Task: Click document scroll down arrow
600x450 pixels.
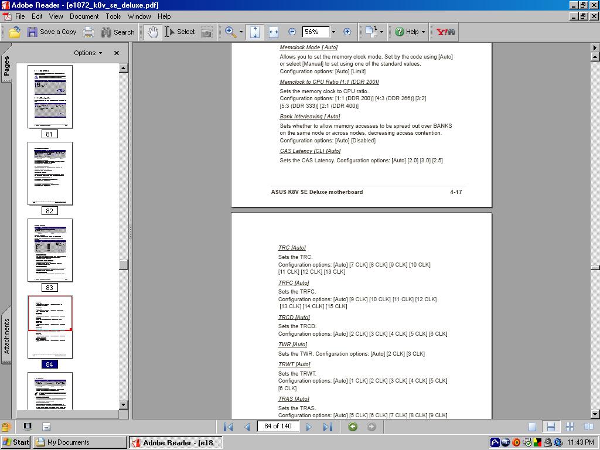Action: tap(595, 414)
